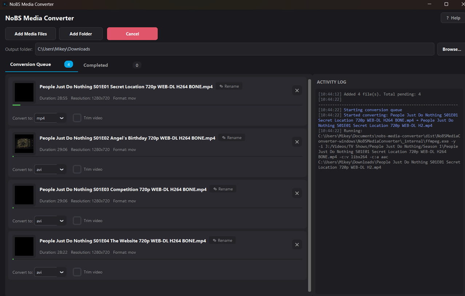Minimize the NoBS Media Converter window
This screenshot has width=465, height=296.
(x=429, y=4)
